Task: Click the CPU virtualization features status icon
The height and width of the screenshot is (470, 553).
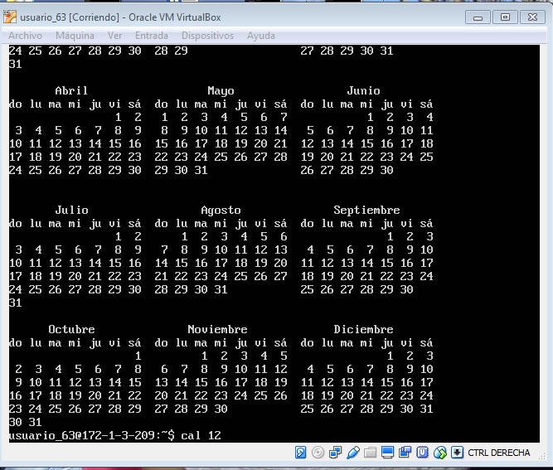Action: (422, 453)
